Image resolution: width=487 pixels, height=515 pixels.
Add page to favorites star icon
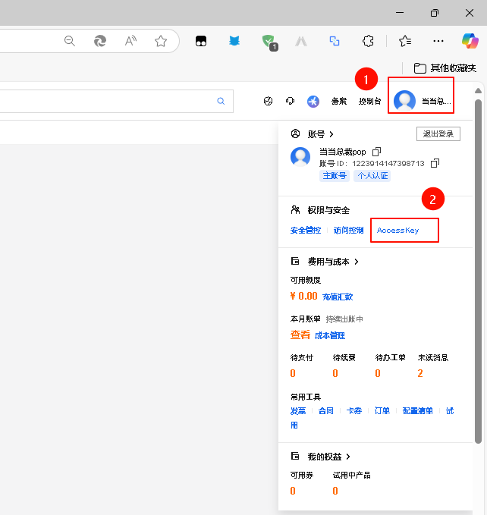[x=161, y=41]
